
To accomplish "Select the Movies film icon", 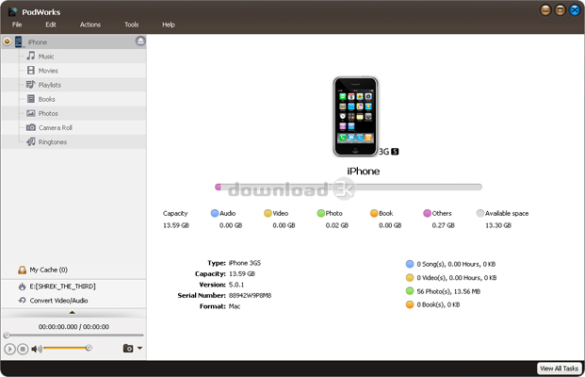I will click(x=31, y=71).
